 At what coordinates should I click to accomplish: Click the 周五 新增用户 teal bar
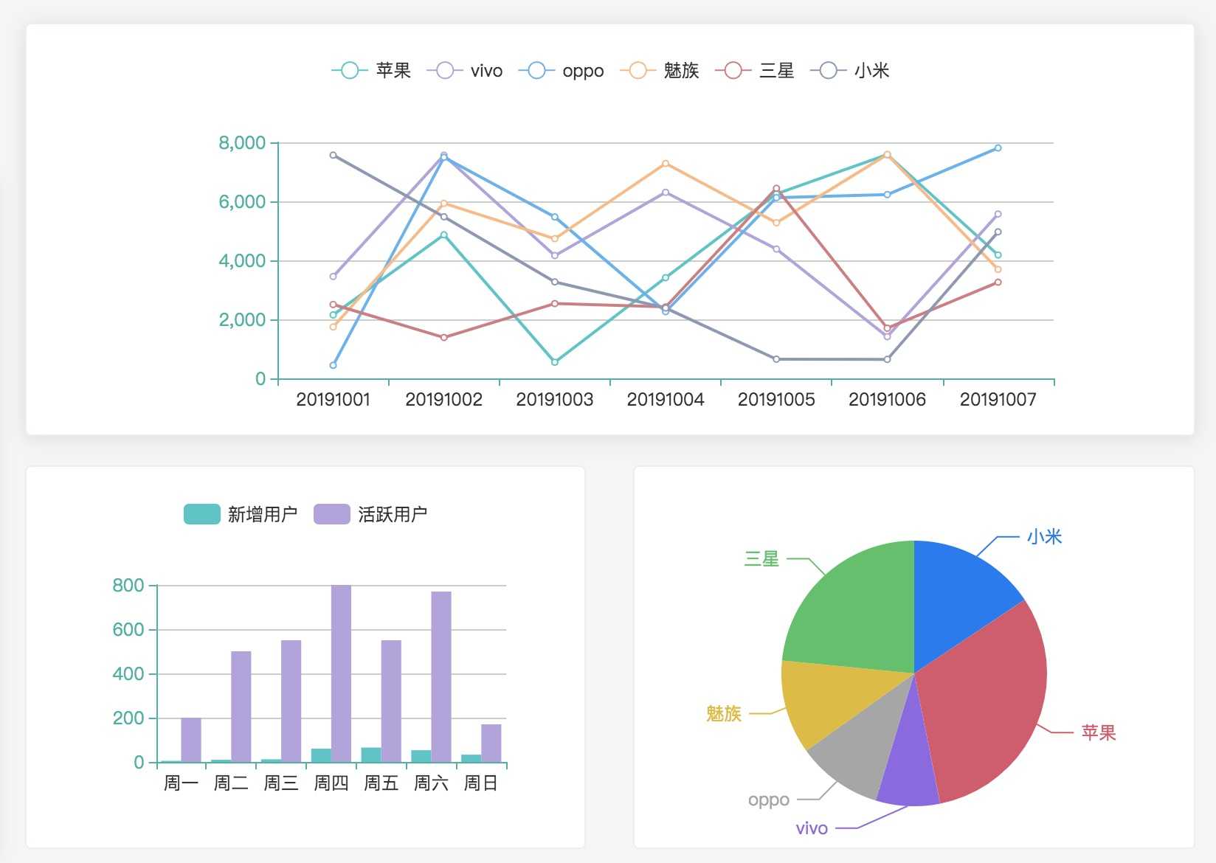click(x=371, y=755)
